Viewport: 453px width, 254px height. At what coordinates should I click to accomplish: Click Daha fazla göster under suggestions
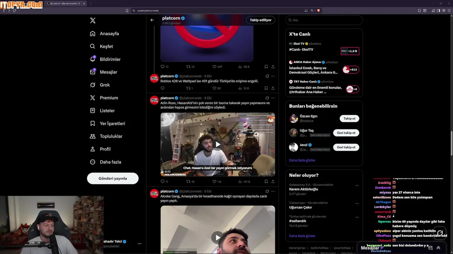pos(302,160)
